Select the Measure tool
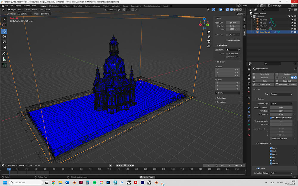The image size is (298, 186). (x=4, y=60)
